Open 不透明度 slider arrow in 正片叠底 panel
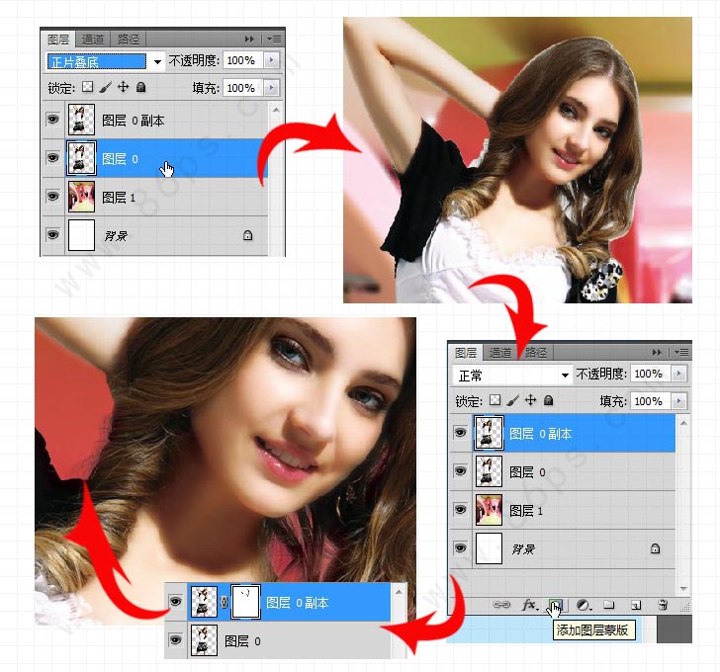Image resolution: width=720 pixels, height=672 pixels. (271, 60)
